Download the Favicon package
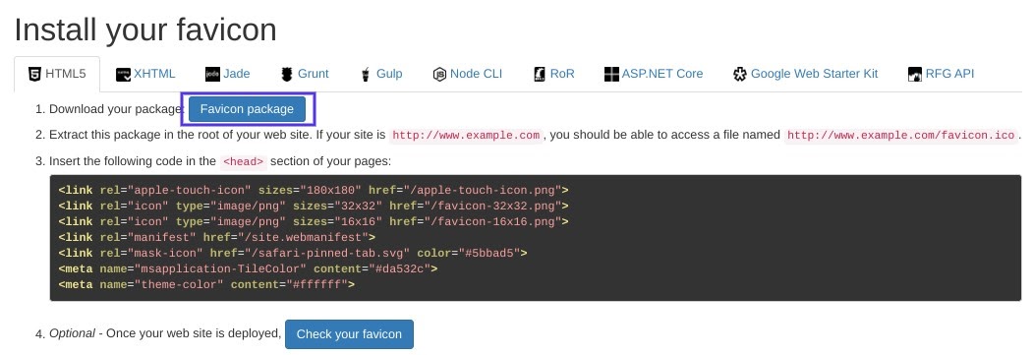 coord(247,109)
